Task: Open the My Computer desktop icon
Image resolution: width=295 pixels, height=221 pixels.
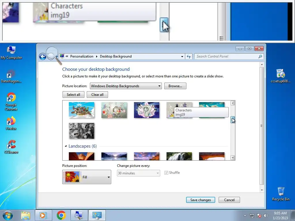Action: [x=11, y=53]
